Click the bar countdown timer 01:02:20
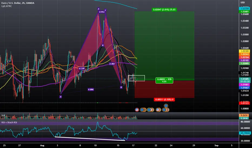This screenshot has width=252, height=148. click(244, 82)
